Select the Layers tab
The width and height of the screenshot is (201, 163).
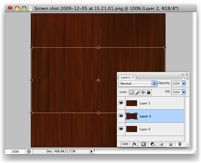pos(126,77)
